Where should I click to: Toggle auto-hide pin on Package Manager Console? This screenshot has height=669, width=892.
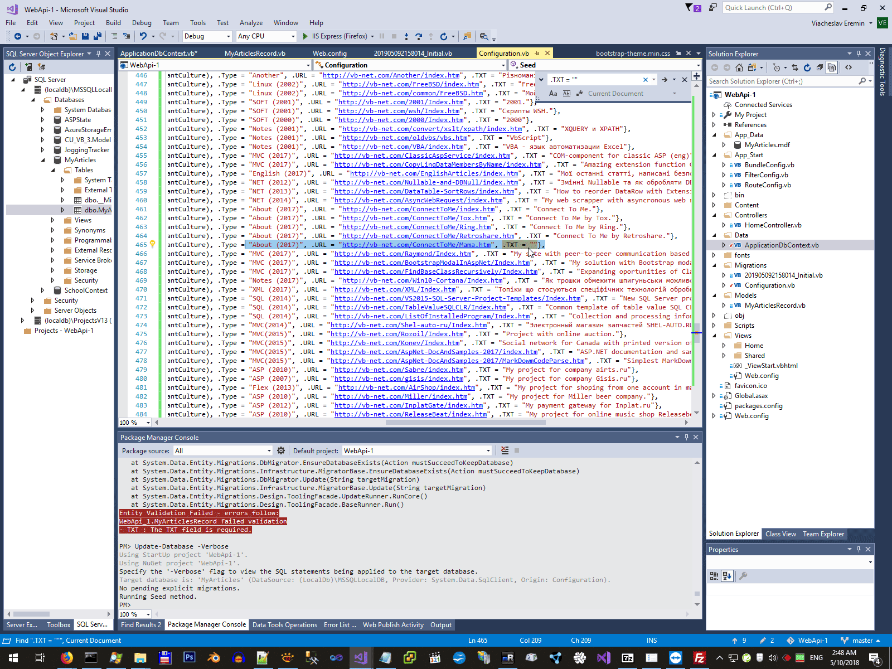[x=686, y=438]
